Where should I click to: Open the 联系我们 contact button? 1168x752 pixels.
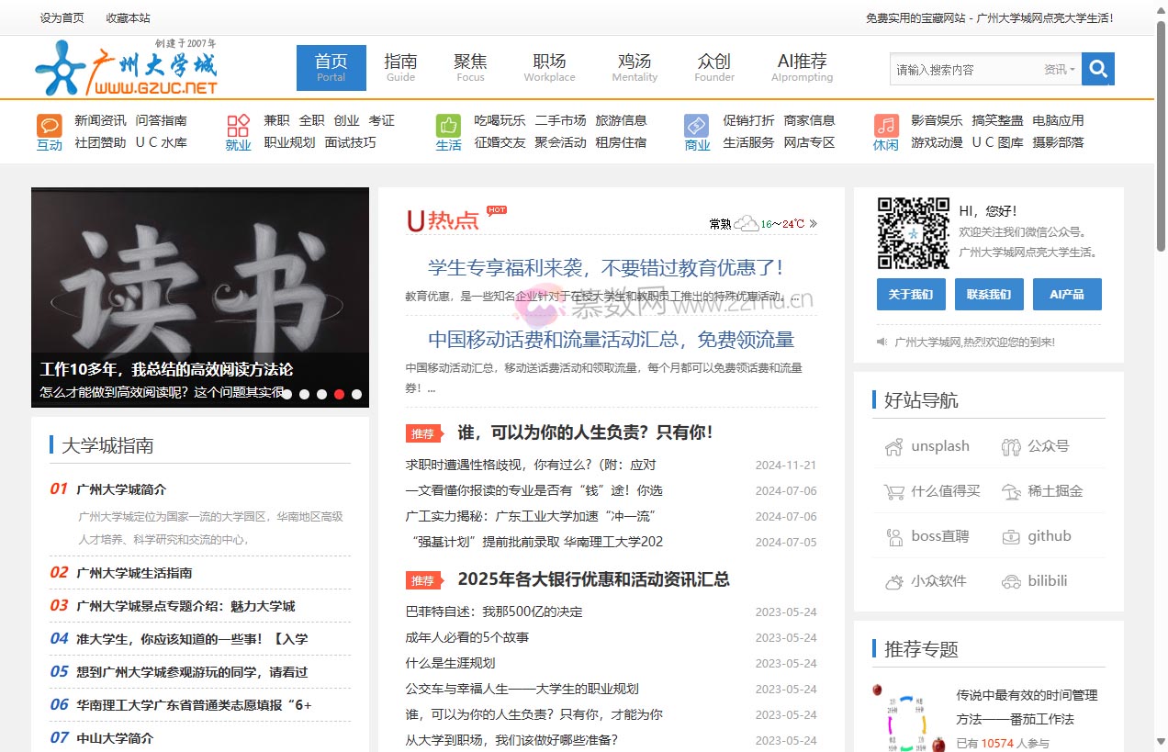989,294
